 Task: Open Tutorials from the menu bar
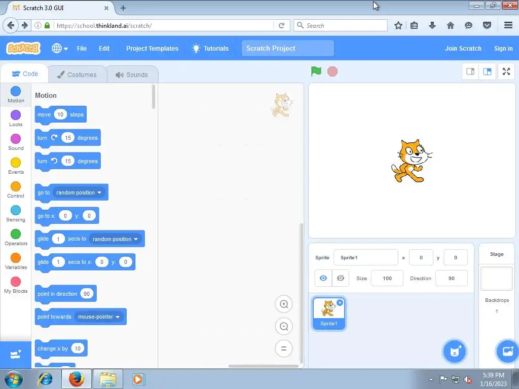pyautogui.click(x=210, y=48)
